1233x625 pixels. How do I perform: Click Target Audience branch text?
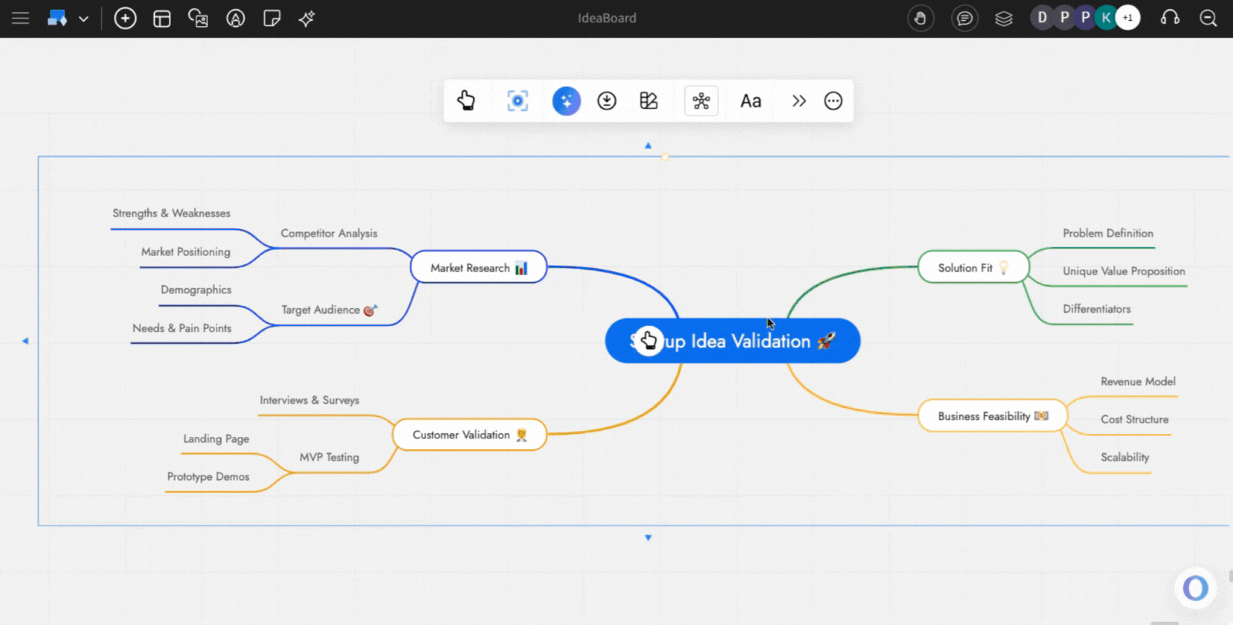pyautogui.click(x=321, y=310)
